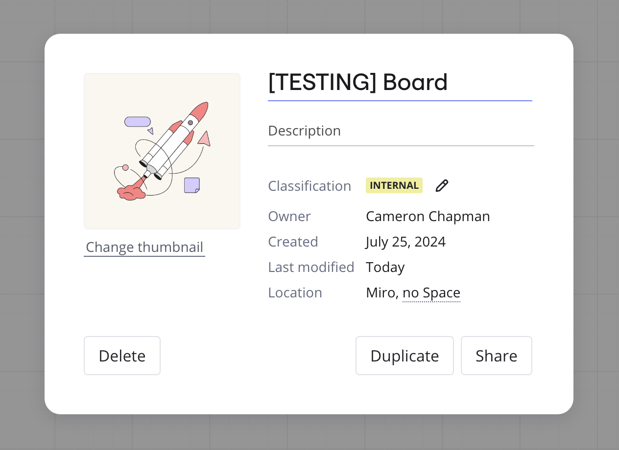This screenshot has width=619, height=450.
Task: Click the "Miro" text in Location
Action: [381, 293]
